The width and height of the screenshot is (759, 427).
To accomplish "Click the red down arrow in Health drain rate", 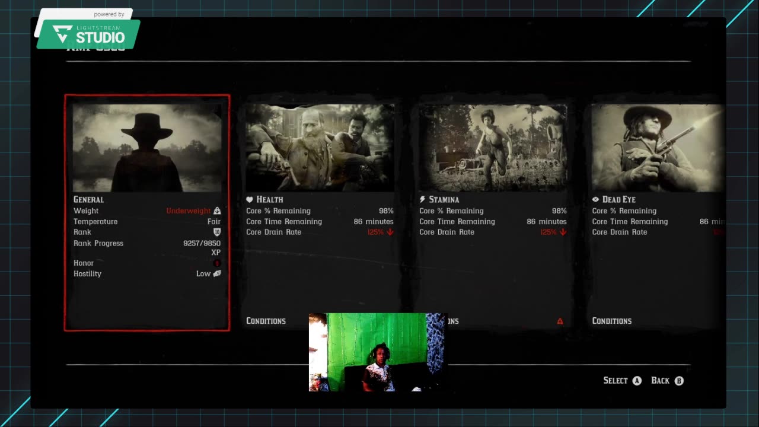I will (x=390, y=232).
